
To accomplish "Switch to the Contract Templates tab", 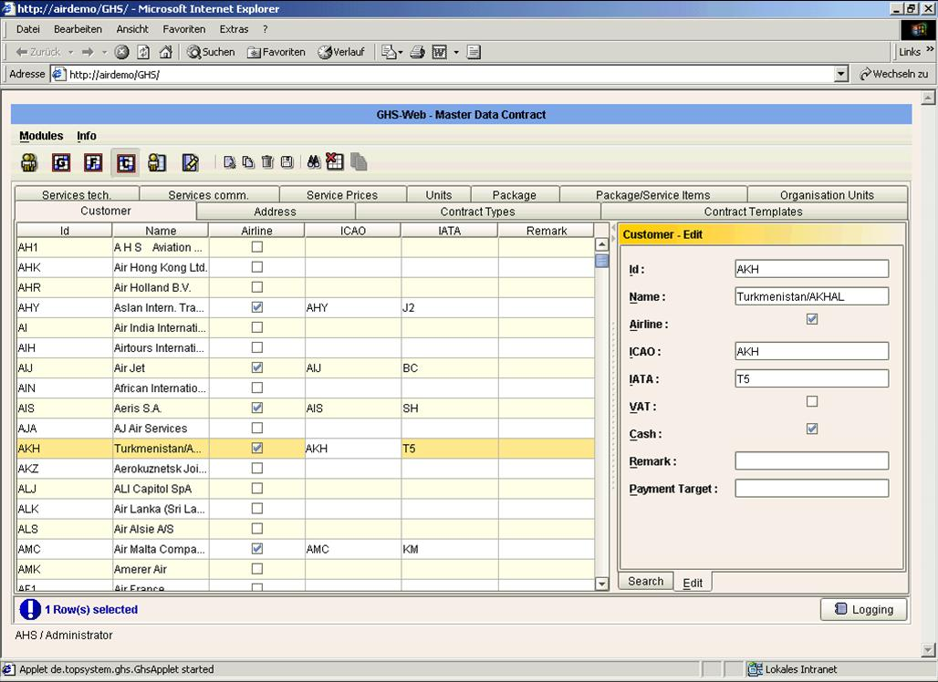I will click(x=753, y=212).
